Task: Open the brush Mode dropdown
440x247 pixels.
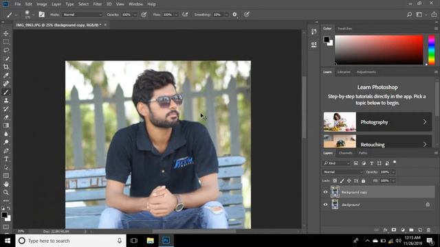Action: point(82,14)
